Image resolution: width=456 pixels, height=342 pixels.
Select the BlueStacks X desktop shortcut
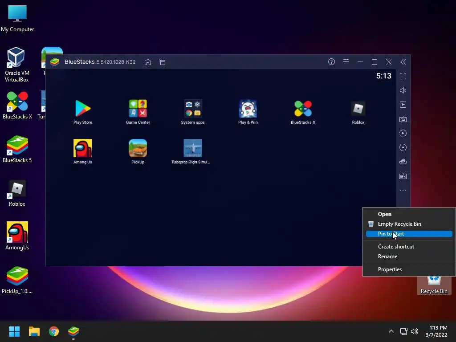(x=17, y=105)
